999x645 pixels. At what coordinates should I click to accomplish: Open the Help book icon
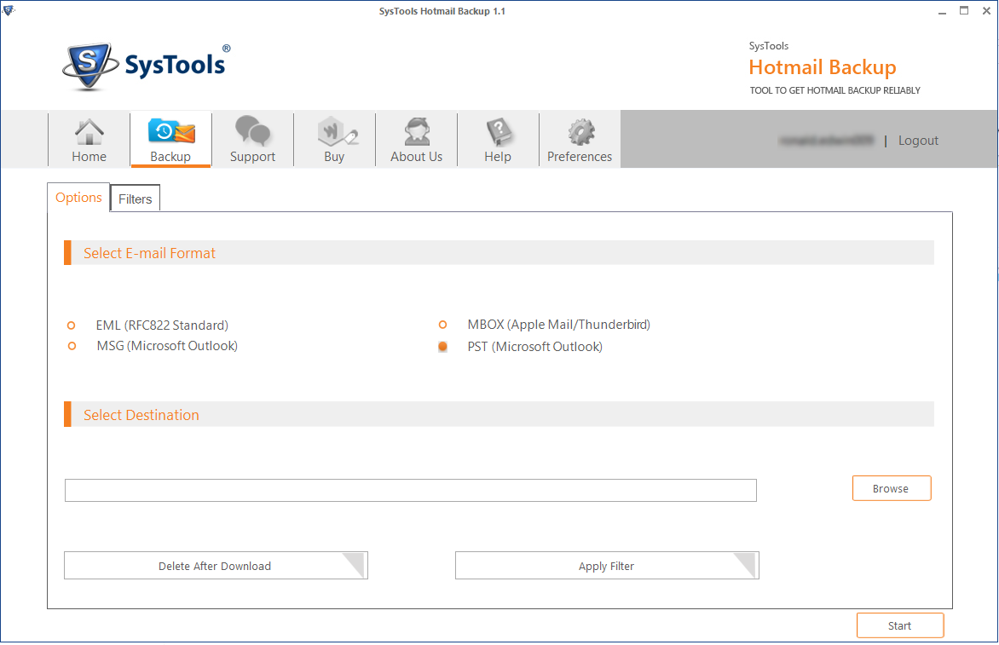pyautogui.click(x=498, y=133)
